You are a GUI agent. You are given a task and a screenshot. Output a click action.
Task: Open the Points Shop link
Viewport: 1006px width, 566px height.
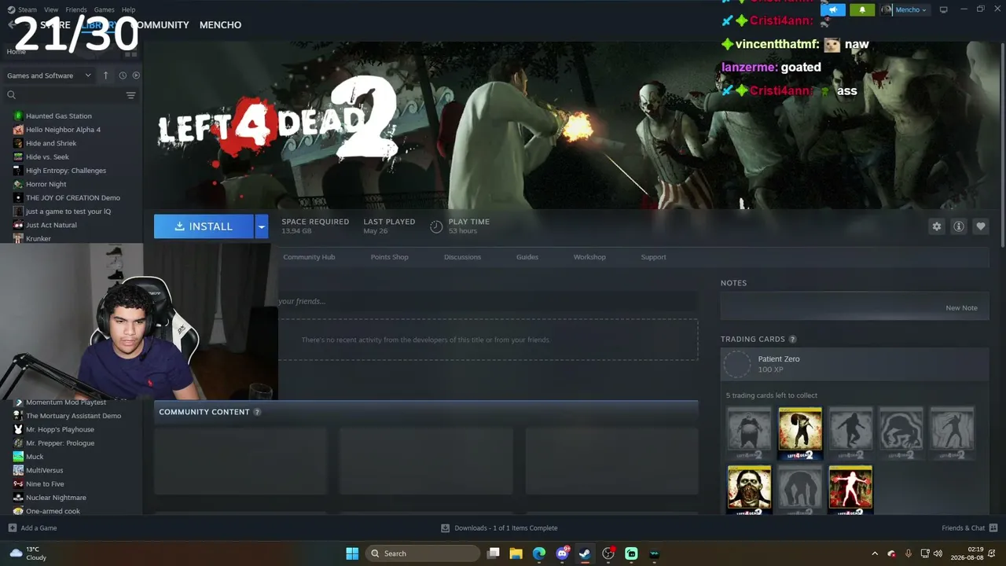(x=389, y=257)
